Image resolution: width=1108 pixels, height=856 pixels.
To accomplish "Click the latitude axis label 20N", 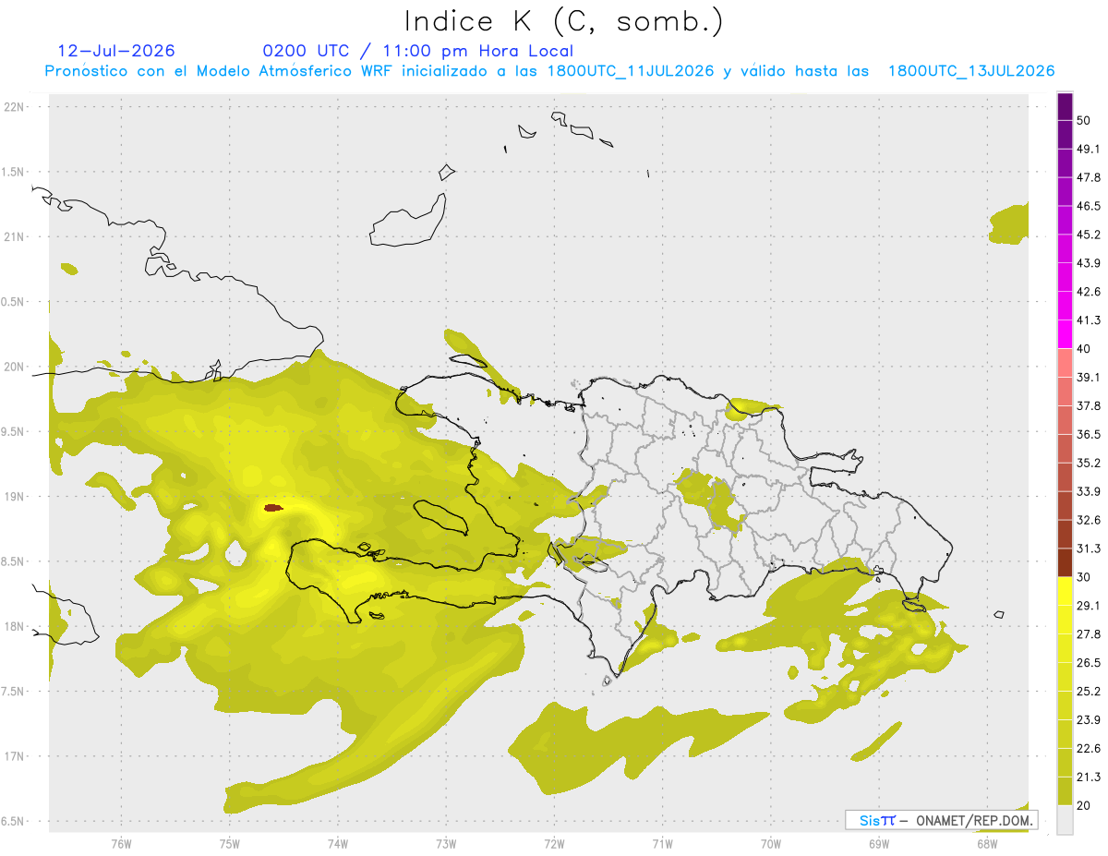I will point(15,368).
